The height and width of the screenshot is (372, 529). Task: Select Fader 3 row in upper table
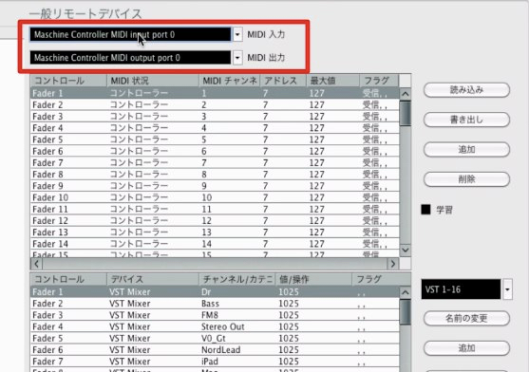[215, 117]
